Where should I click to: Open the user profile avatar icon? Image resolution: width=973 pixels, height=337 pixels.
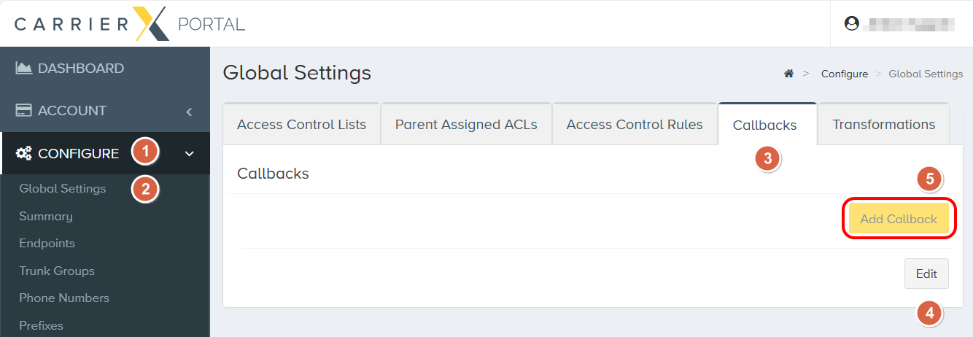click(x=851, y=23)
